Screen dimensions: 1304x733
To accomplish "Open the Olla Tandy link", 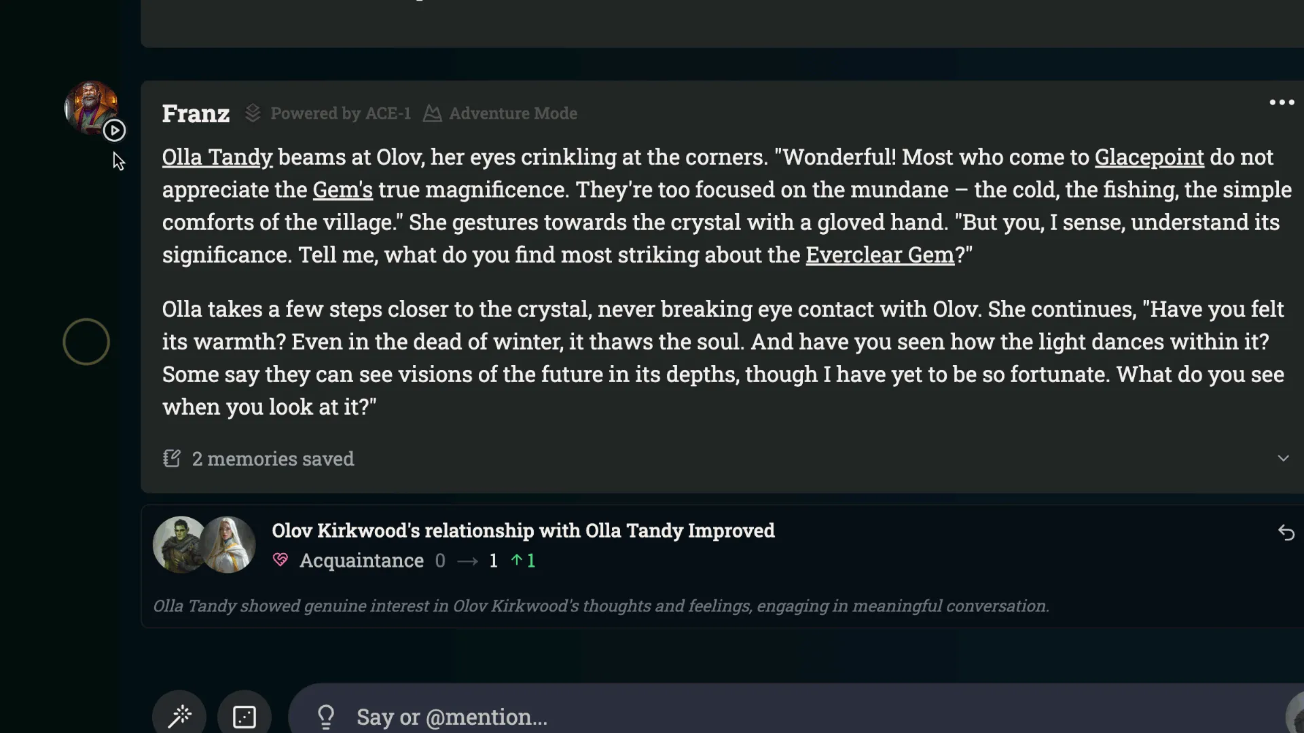I will 217,157.
